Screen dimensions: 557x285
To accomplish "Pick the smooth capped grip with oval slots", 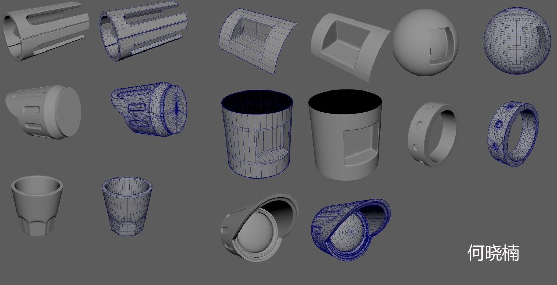I will [43, 112].
